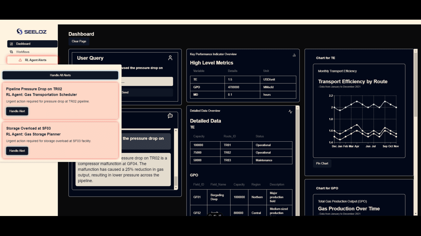421x236 pixels.
Task: Click the user query text input field
Action: pyautogui.click(x=147, y=82)
